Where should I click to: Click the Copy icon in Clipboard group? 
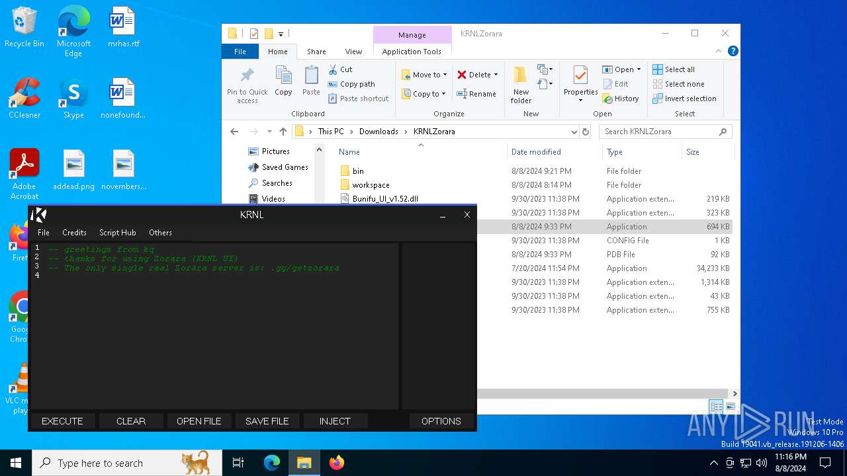[x=283, y=81]
